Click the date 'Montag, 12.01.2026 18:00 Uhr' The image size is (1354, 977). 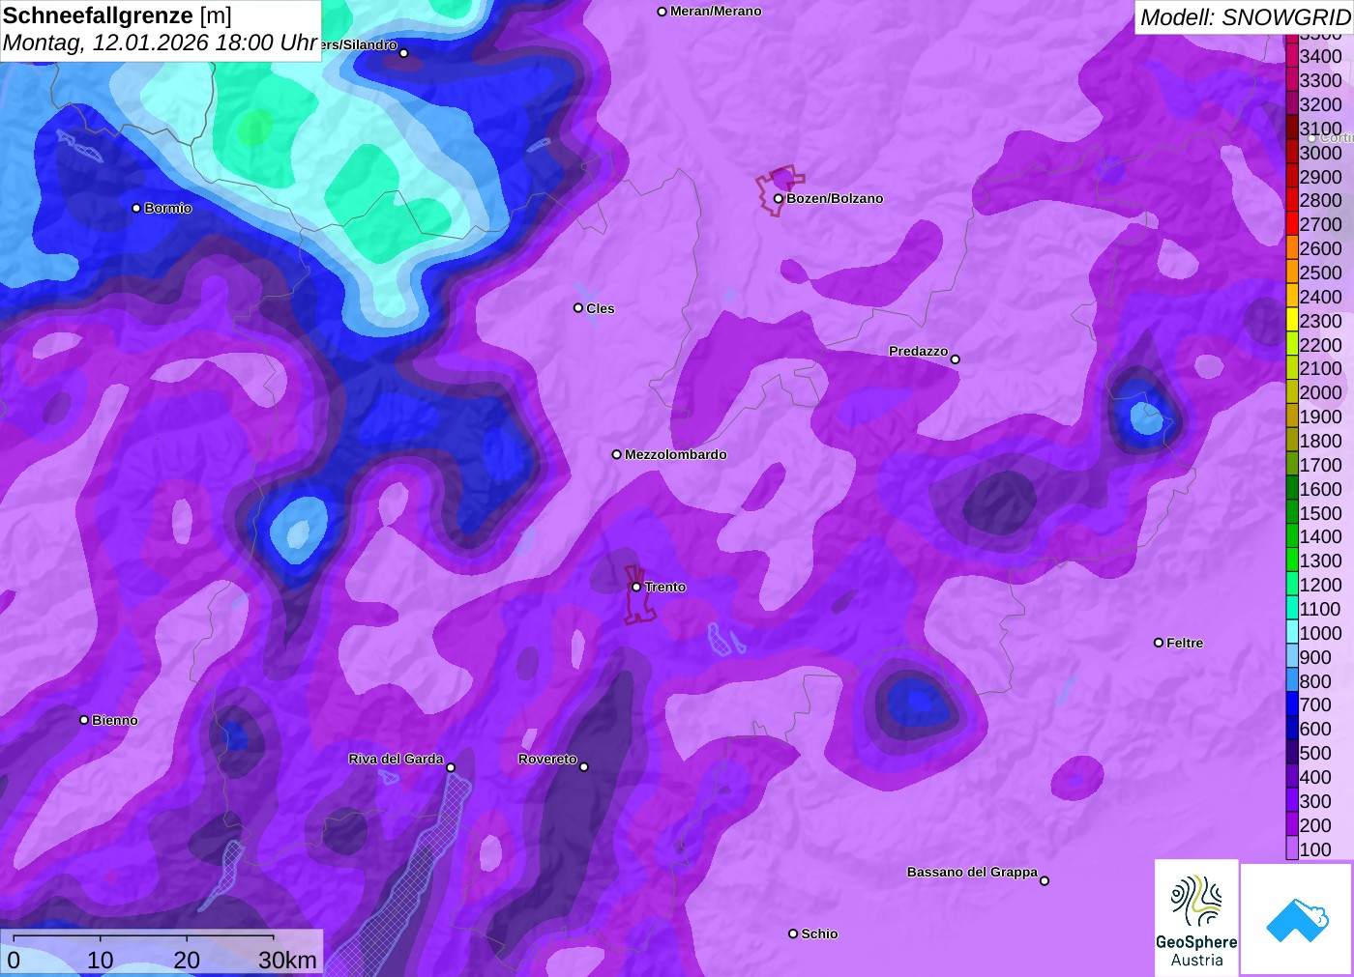pos(160,43)
